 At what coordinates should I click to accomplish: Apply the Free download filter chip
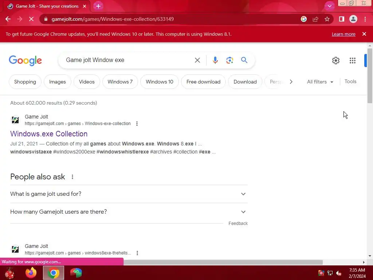[203, 82]
